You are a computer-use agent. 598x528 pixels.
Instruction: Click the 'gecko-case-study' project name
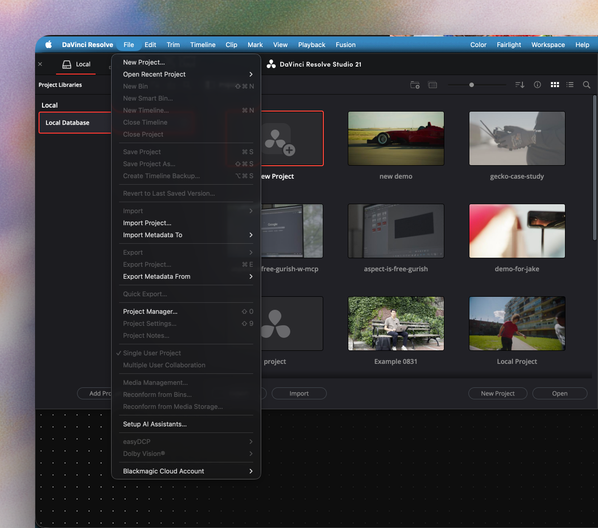pyautogui.click(x=517, y=176)
